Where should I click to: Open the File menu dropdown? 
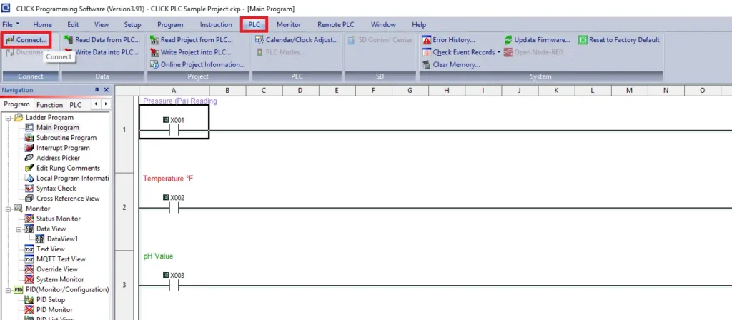tap(11, 24)
